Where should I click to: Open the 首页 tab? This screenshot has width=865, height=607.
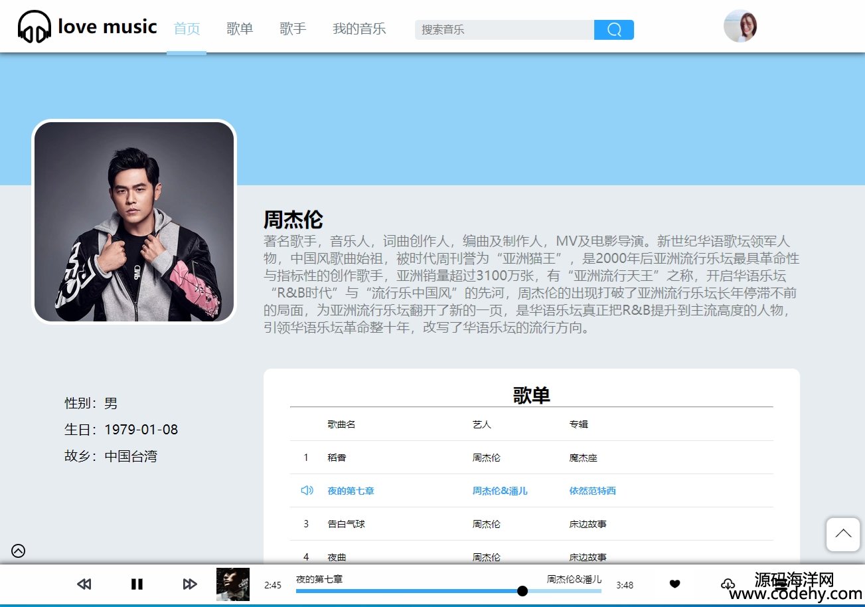click(187, 29)
